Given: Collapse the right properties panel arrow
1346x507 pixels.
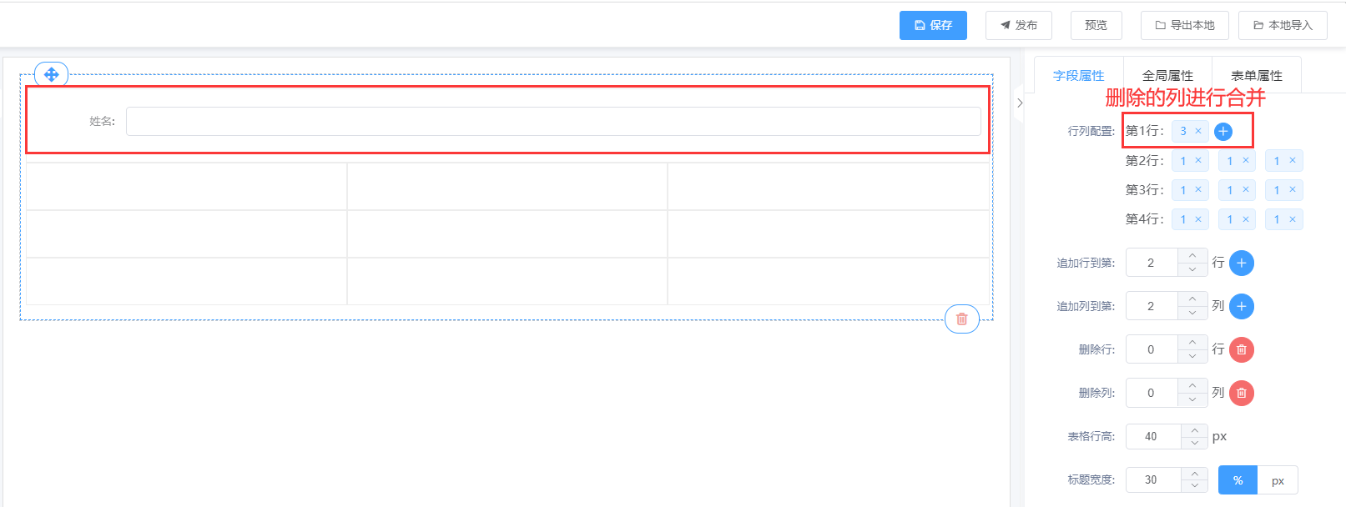Looking at the screenshot, I should [x=1020, y=103].
